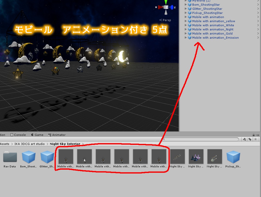The width and height of the screenshot is (261, 197).
Task: Click the blue Z axis on the scene gizmo
Action: pos(172,7)
